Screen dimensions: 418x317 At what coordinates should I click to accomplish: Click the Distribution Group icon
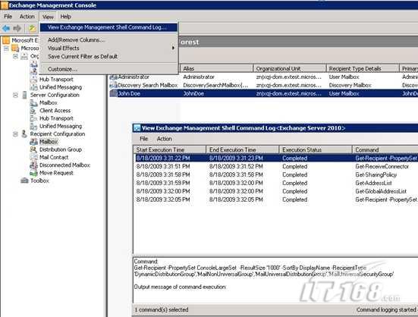[33, 149]
